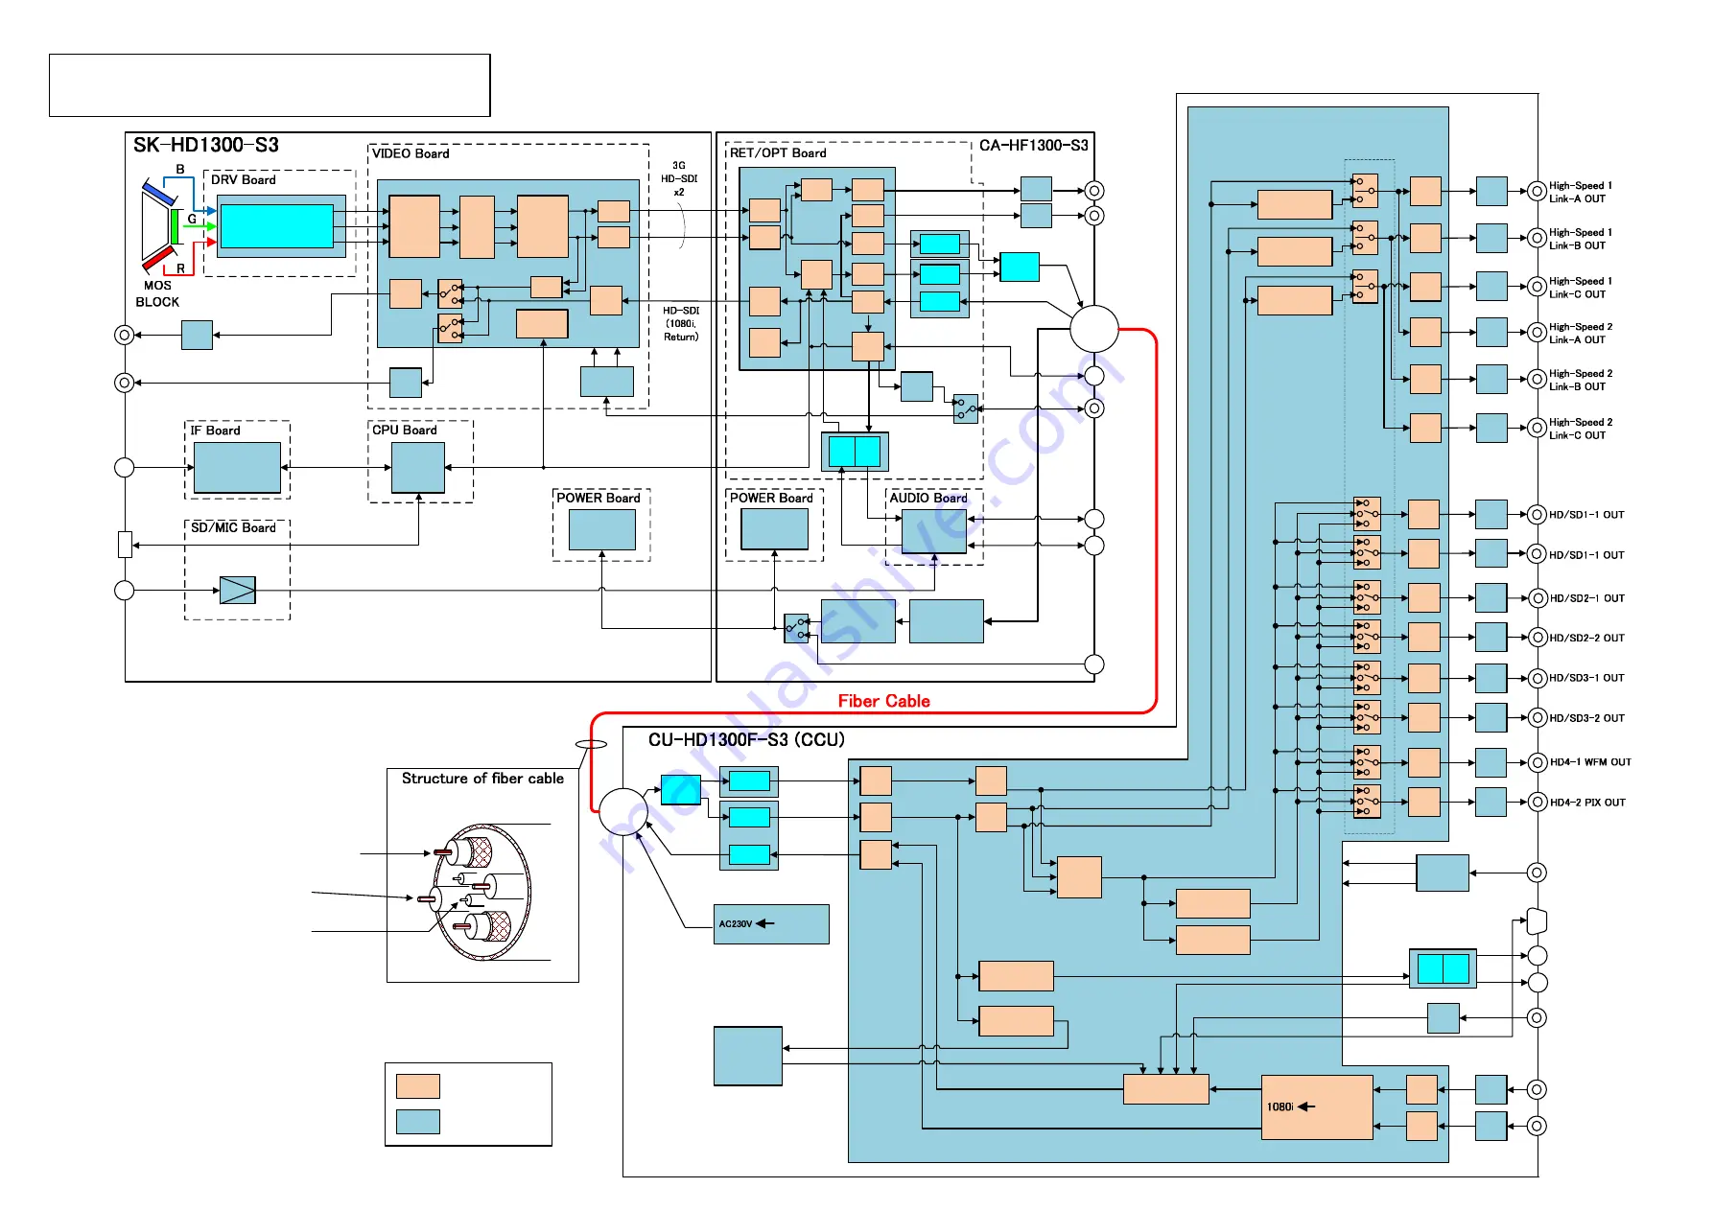This screenshot has width=1714, height=1211.
Task: Click the AC230V power block
Action: (x=771, y=924)
